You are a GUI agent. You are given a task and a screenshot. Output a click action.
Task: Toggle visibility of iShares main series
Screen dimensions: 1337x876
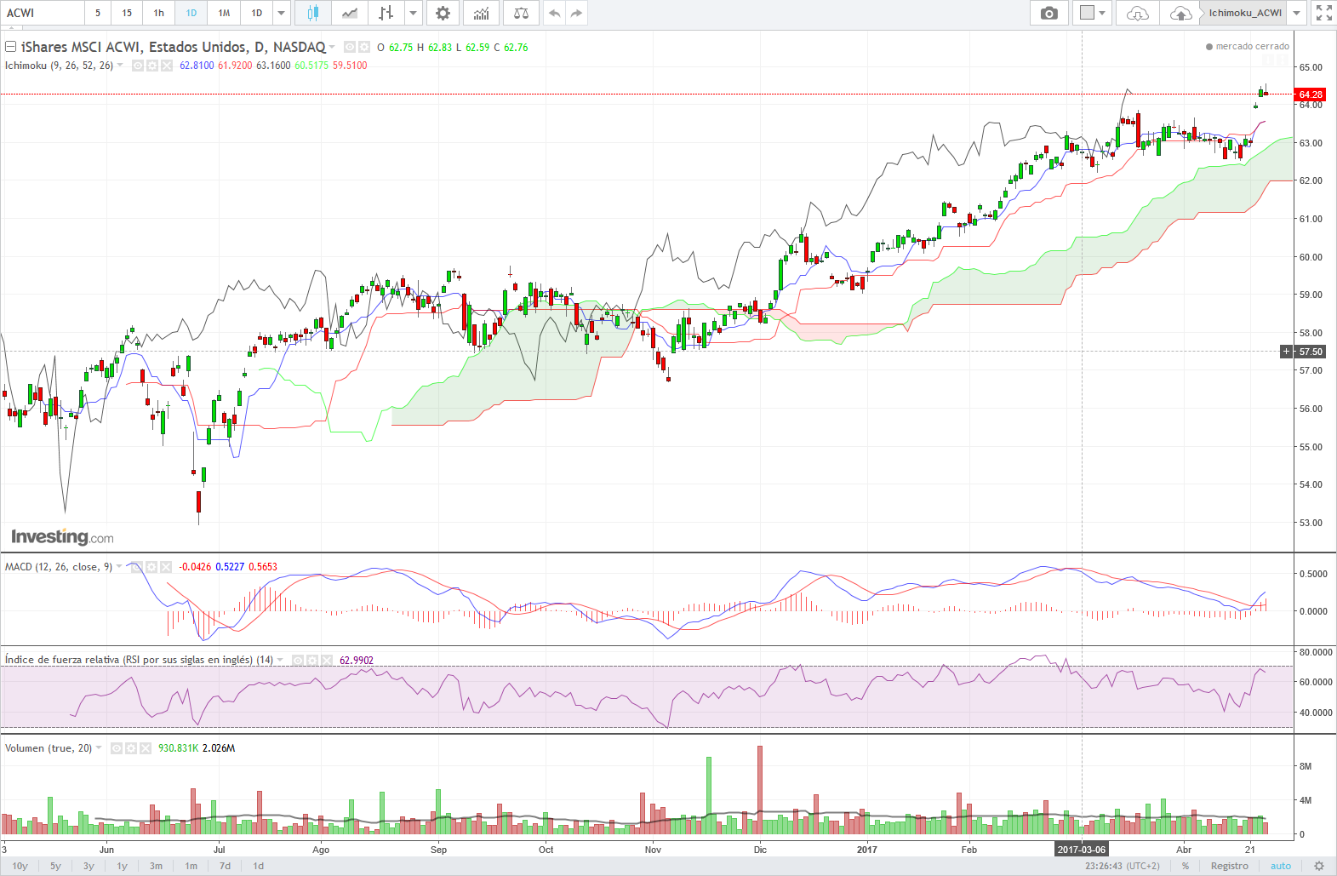click(x=350, y=48)
